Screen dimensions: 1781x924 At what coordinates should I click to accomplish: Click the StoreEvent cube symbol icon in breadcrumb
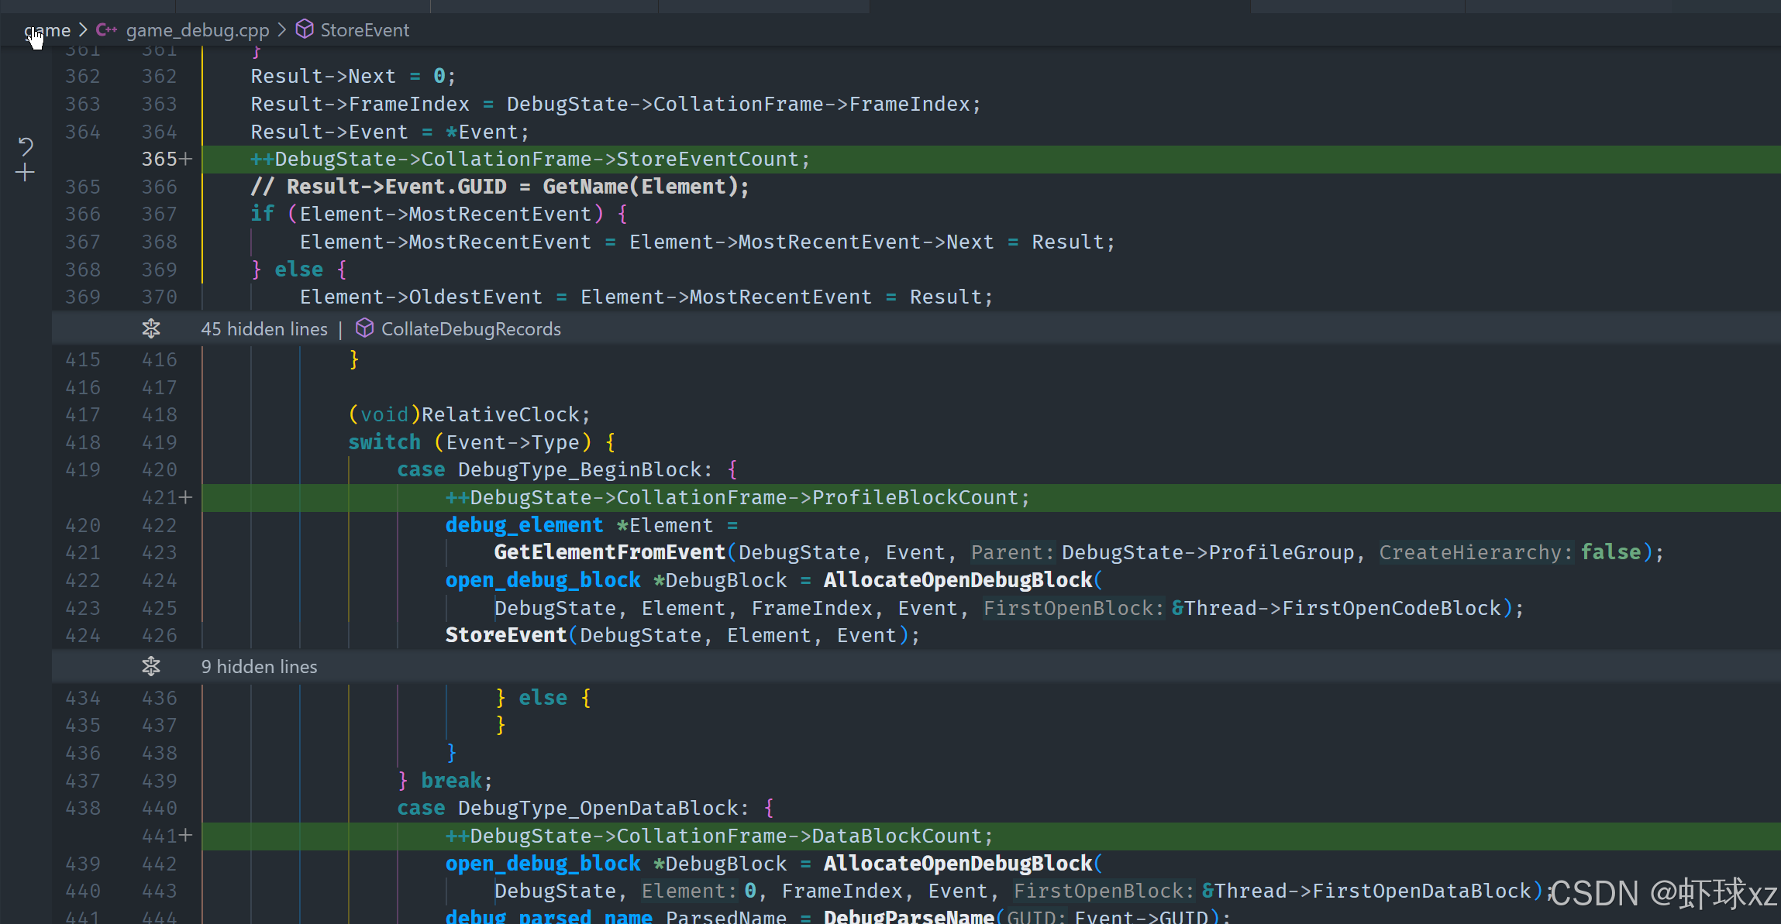305,29
